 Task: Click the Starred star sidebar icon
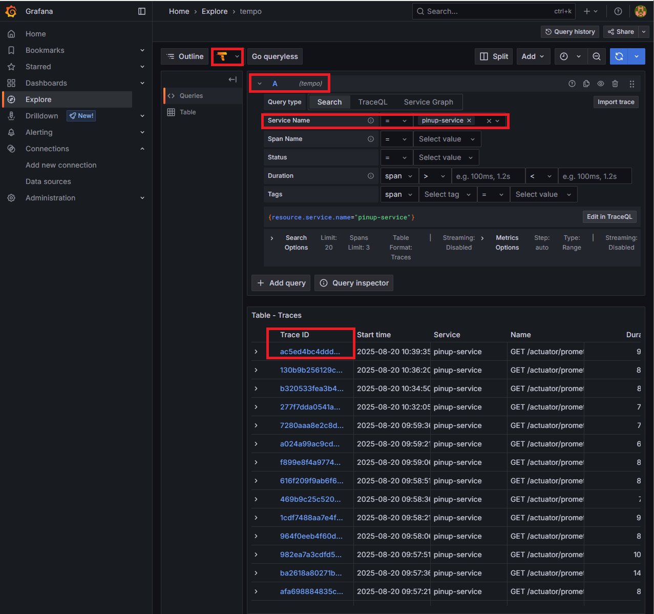(x=11, y=67)
